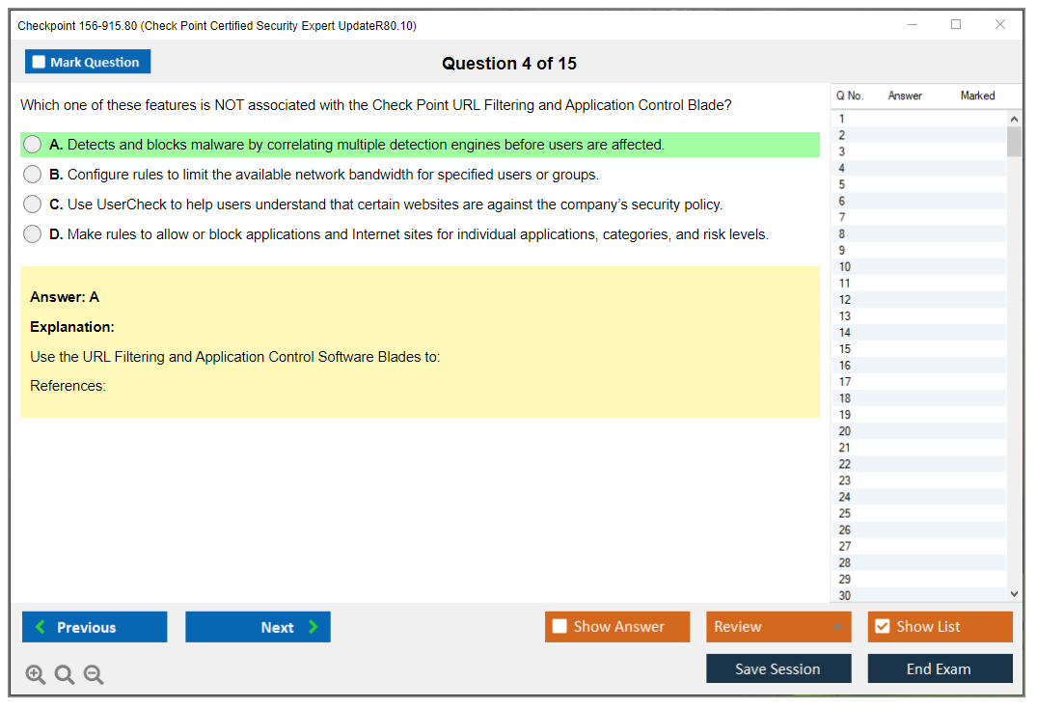This screenshot has height=709, width=1037.
Task: Click the green right arrow on Next
Action: [x=314, y=627]
